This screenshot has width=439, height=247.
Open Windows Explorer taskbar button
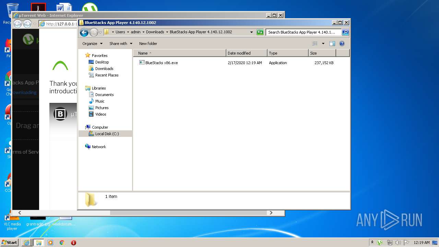tap(38, 243)
